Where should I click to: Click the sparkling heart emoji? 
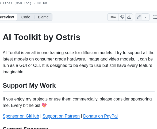44,105
